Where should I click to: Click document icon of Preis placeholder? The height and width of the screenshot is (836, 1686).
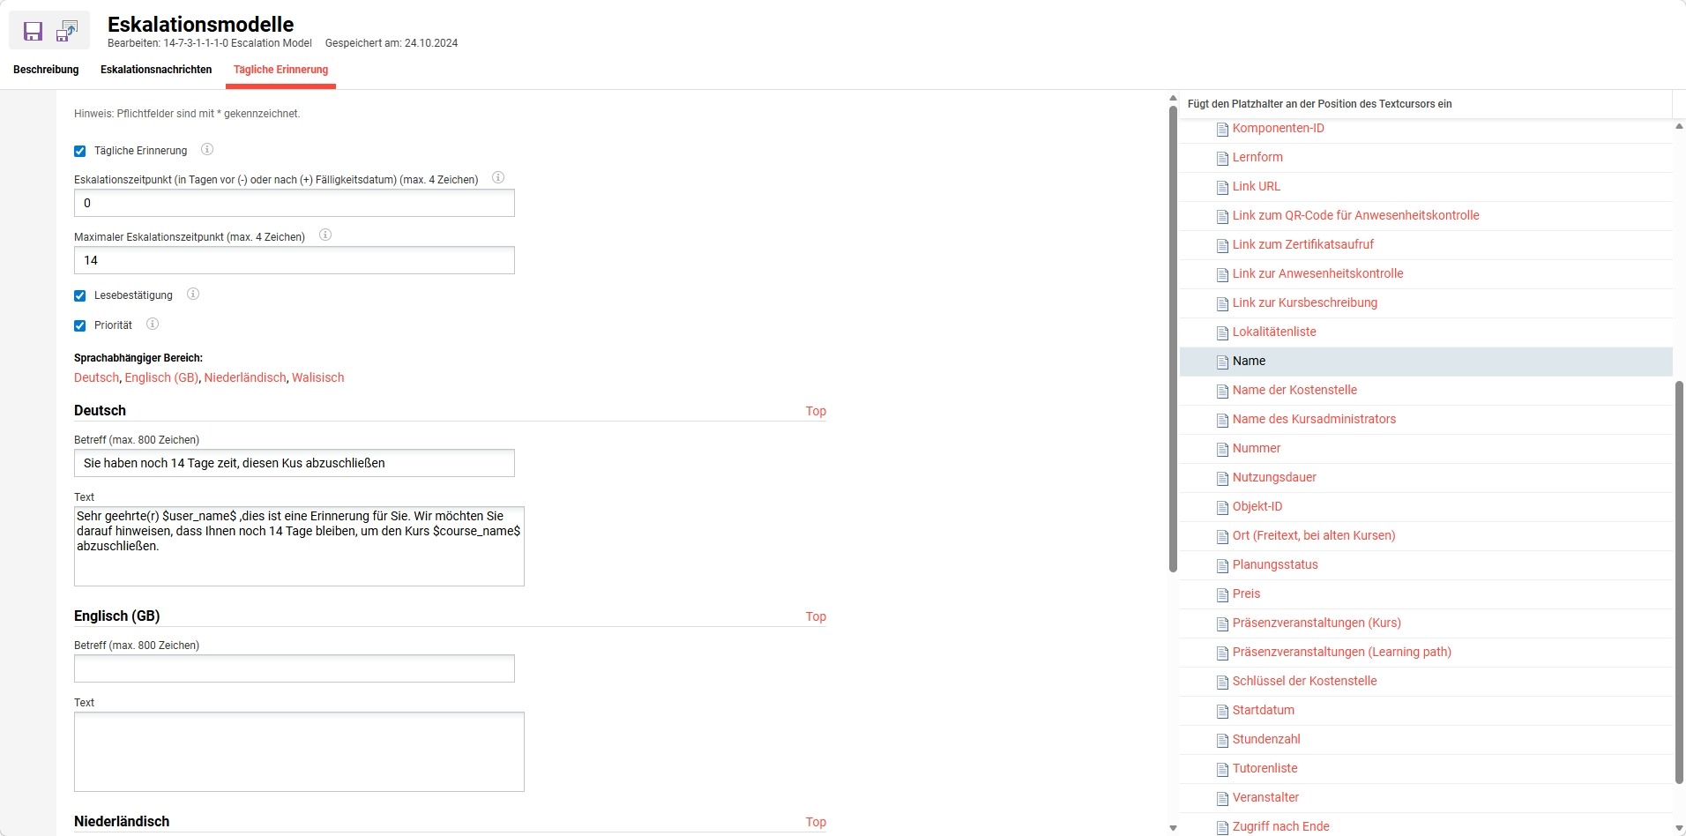click(x=1222, y=595)
